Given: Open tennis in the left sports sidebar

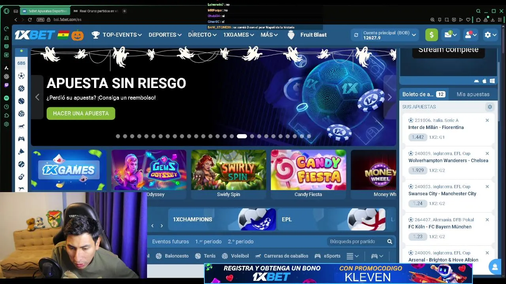Looking at the screenshot, I should coord(21,101).
